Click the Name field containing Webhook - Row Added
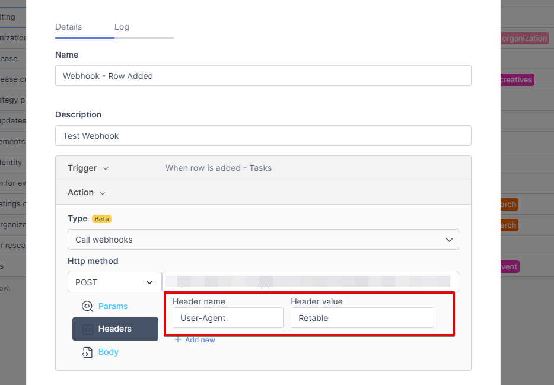554x385 pixels. pyautogui.click(x=263, y=76)
